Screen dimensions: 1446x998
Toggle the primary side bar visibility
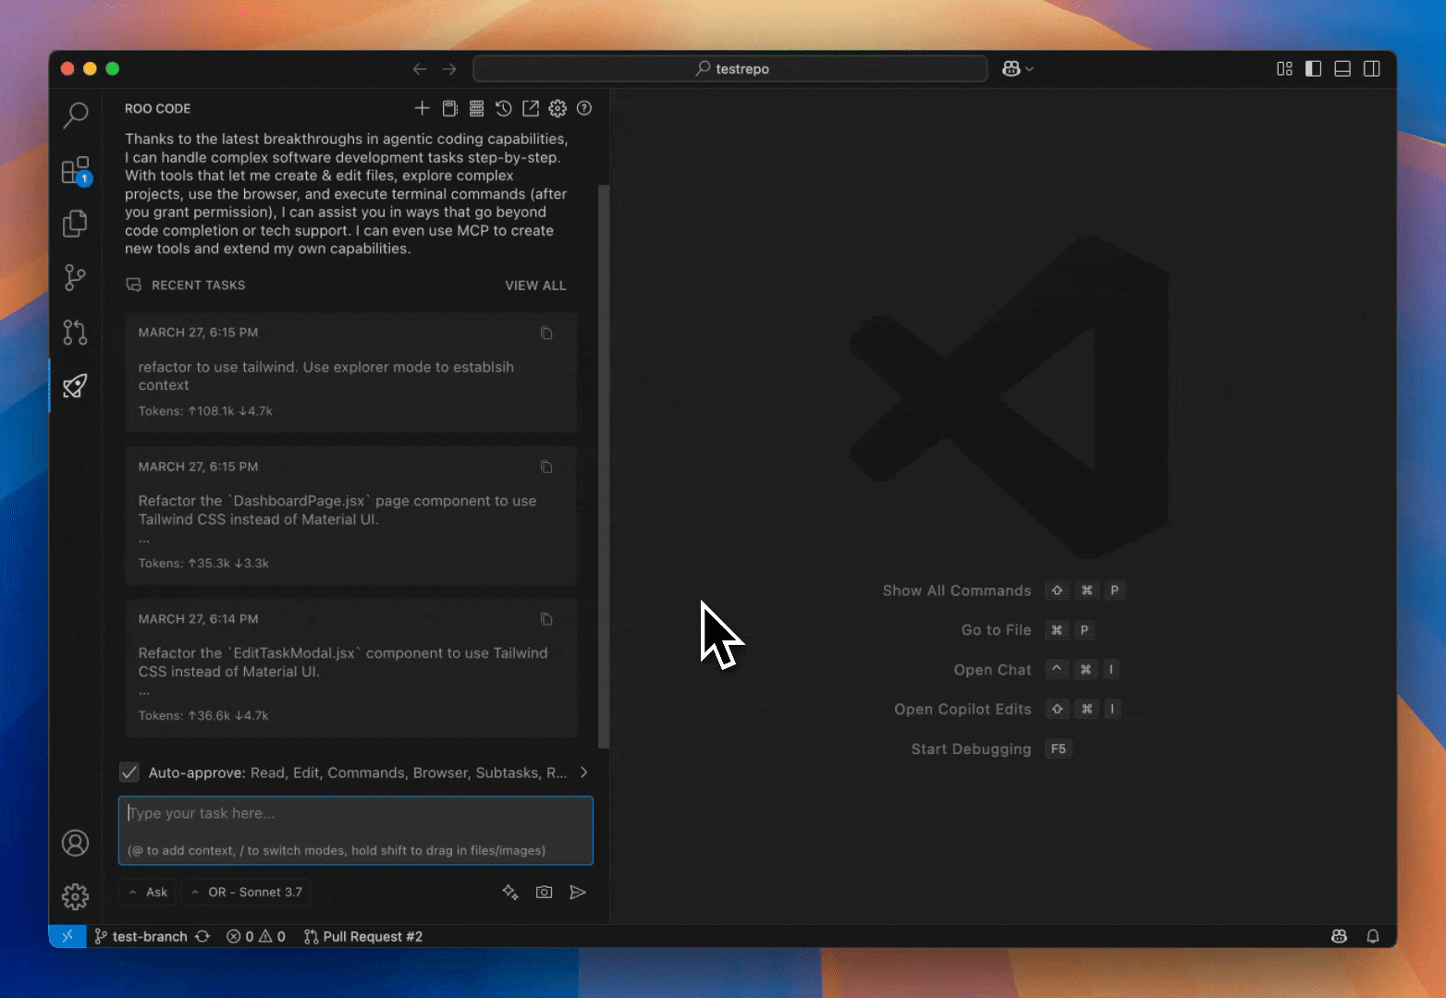coord(1313,68)
